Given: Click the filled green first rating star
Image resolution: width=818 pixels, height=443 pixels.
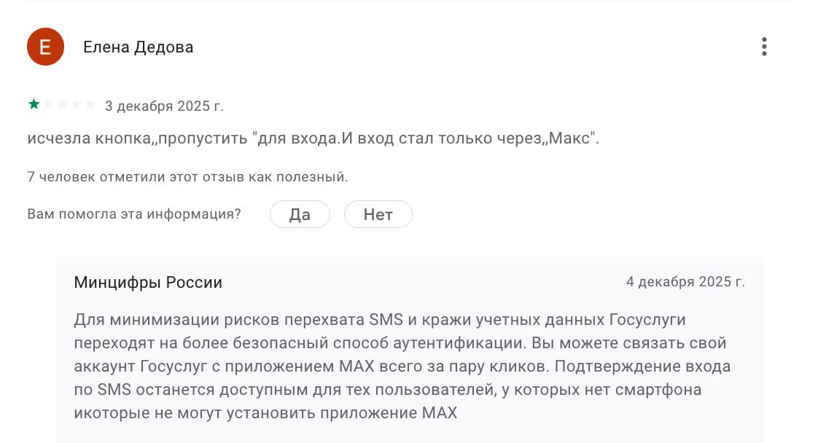Looking at the screenshot, I should pyautogui.click(x=34, y=104).
